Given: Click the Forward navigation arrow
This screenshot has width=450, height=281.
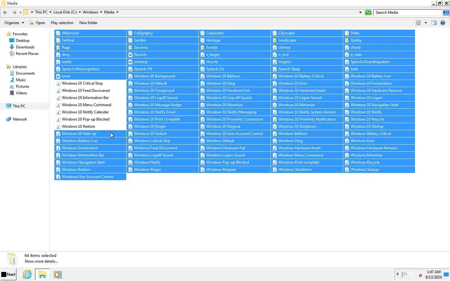Looking at the screenshot, I should tap(14, 12).
